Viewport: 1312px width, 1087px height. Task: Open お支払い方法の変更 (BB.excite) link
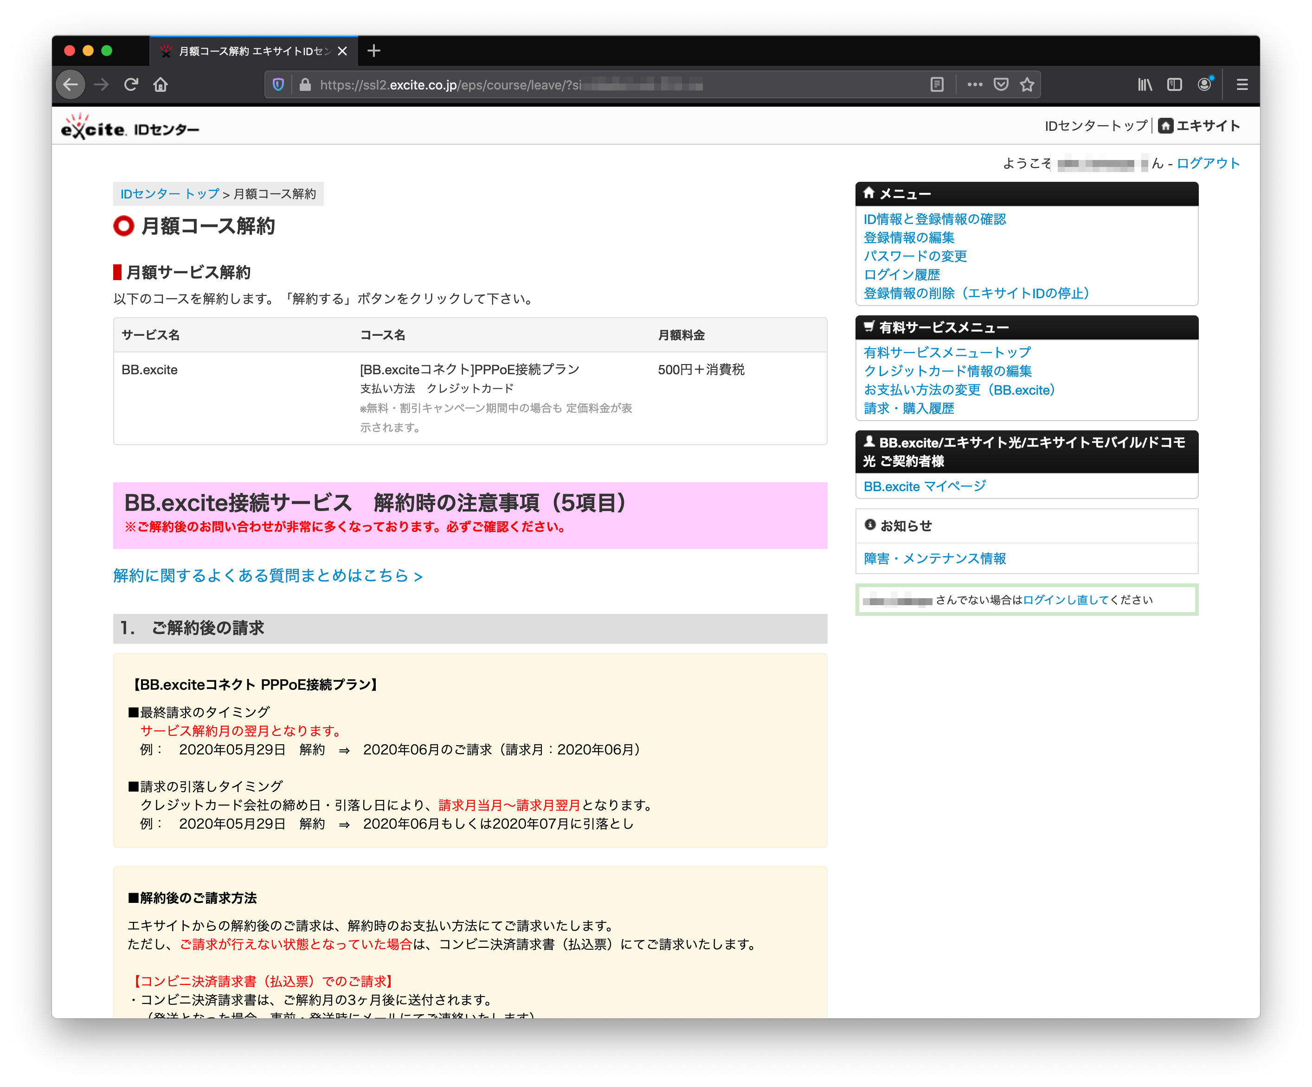pos(960,390)
